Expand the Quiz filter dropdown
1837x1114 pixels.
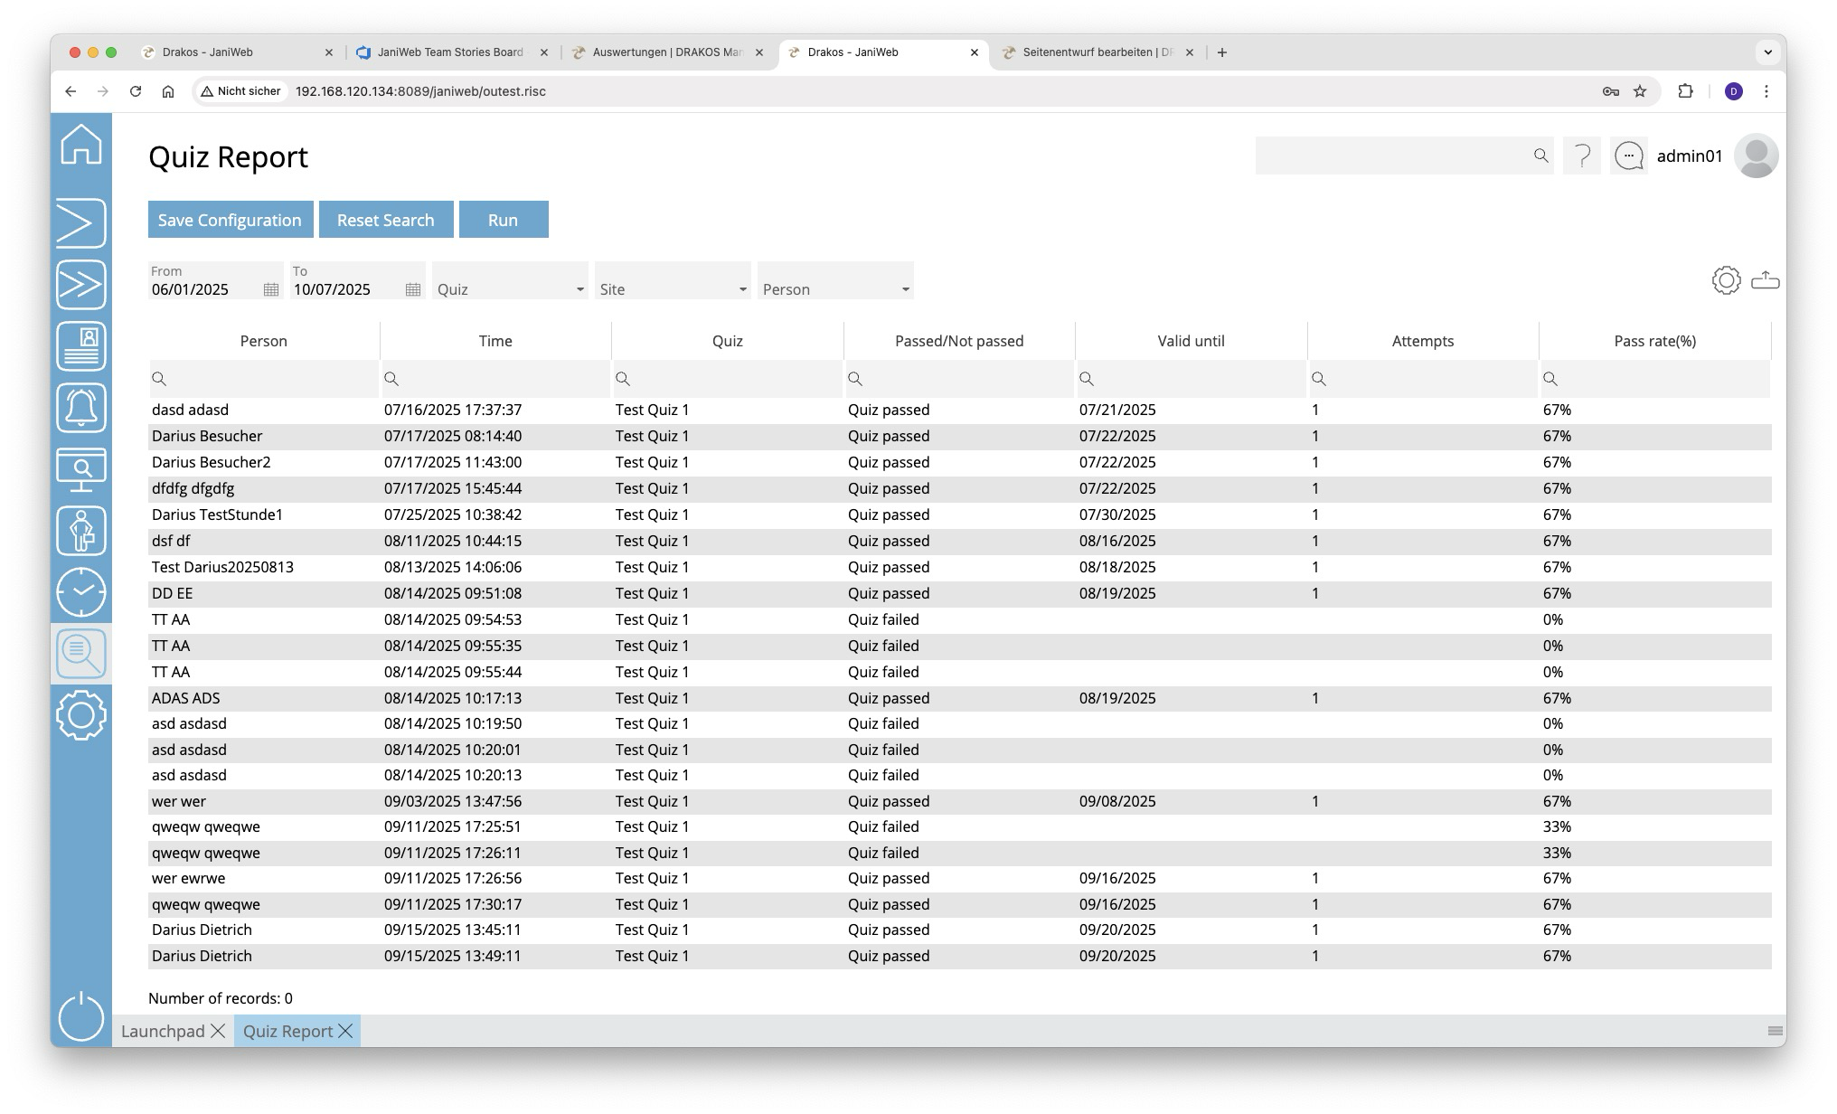point(579,289)
